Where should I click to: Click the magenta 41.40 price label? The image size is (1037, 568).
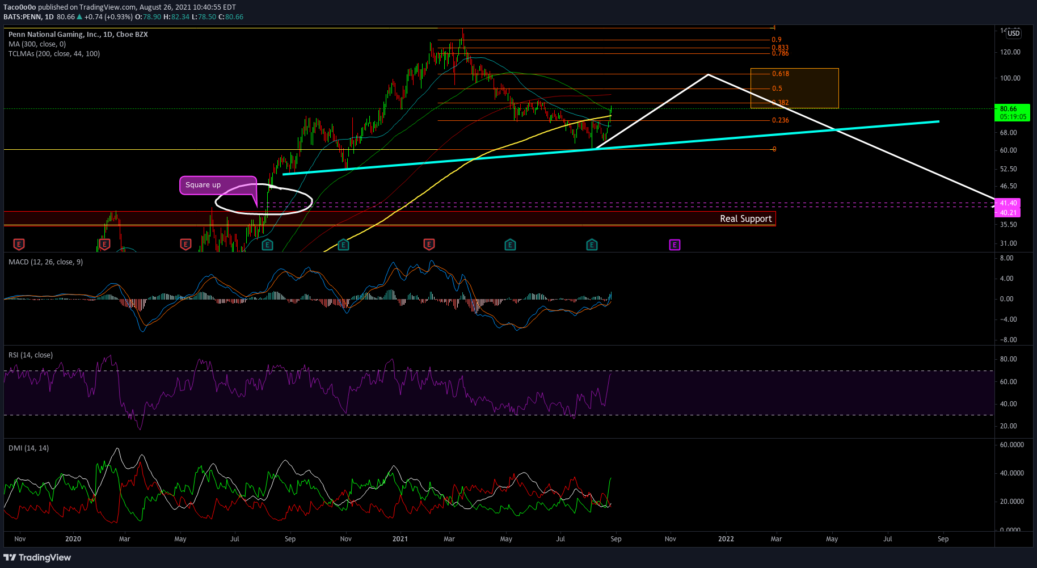[x=1008, y=203]
